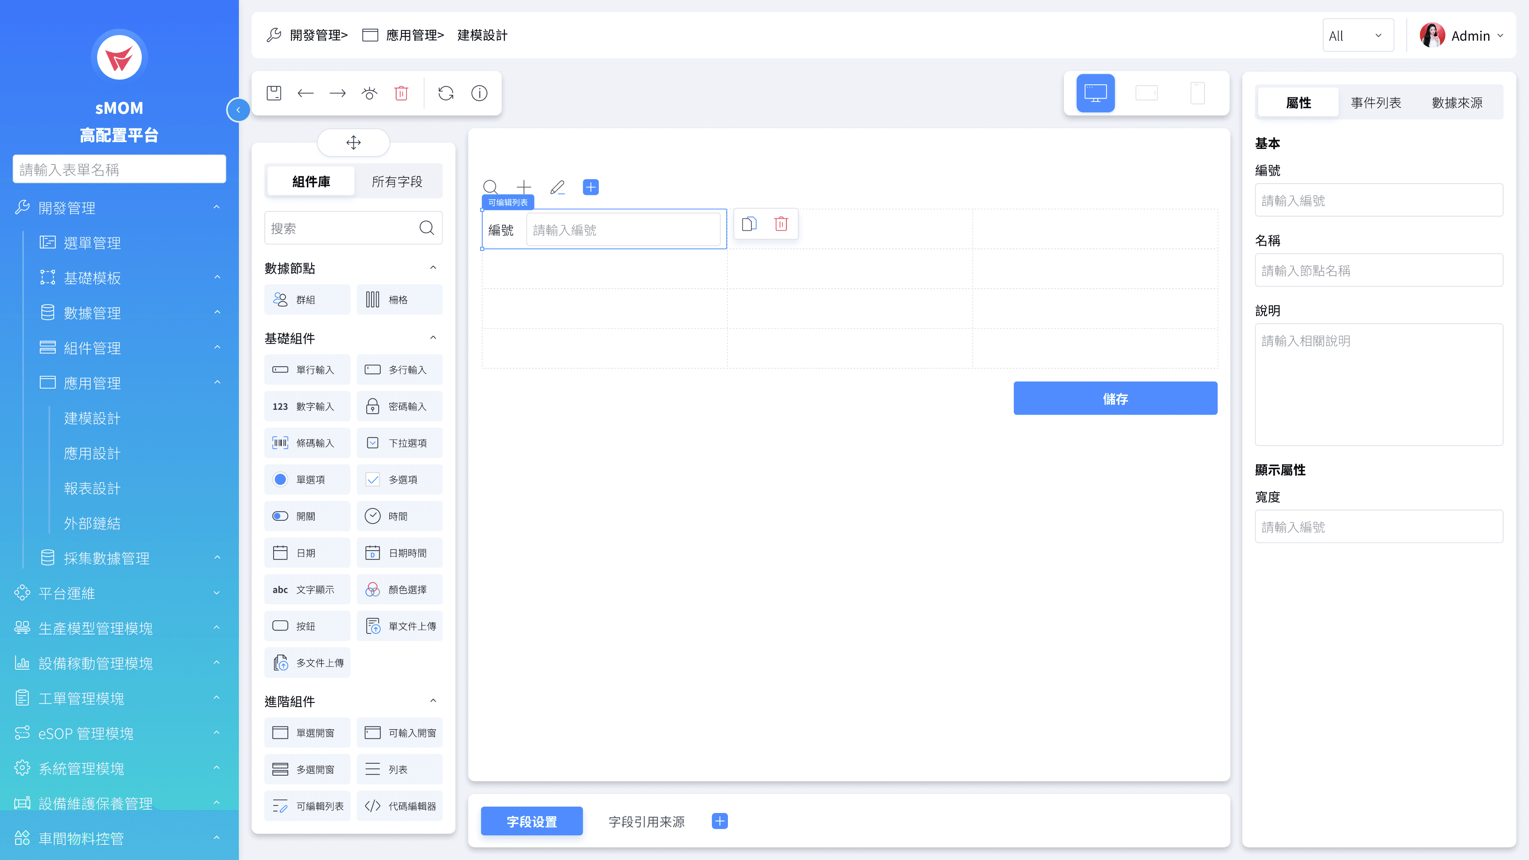Select the 多選項 checkbox component
The width and height of the screenshot is (1529, 860).
(399, 480)
